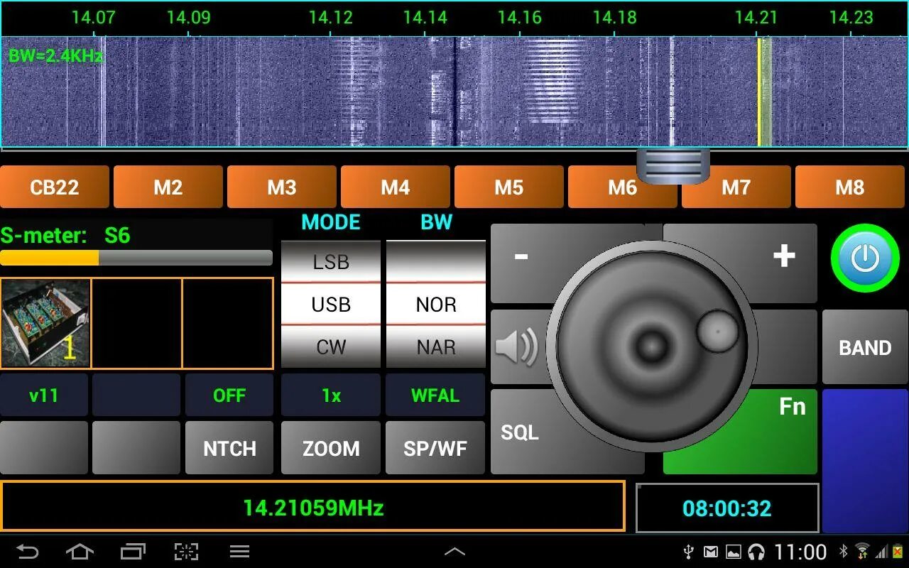Increase frequency with the plus button
This screenshot has width=909, height=568.
coord(783,256)
